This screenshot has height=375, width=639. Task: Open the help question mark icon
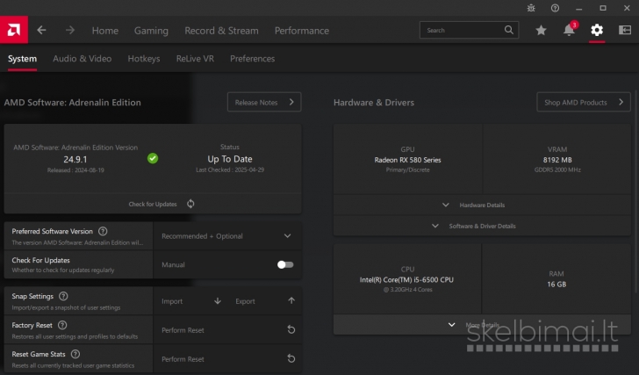click(x=555, y=8)
